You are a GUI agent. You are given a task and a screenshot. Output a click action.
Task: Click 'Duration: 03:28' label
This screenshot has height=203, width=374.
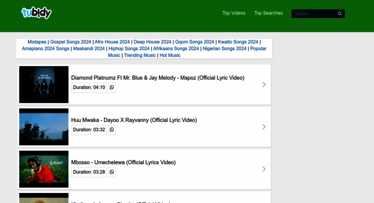click(89, 172)
